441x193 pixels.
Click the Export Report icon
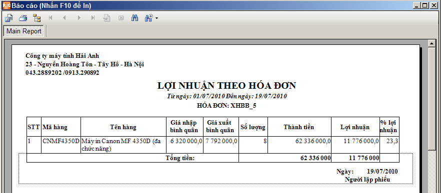coord(8,18)
